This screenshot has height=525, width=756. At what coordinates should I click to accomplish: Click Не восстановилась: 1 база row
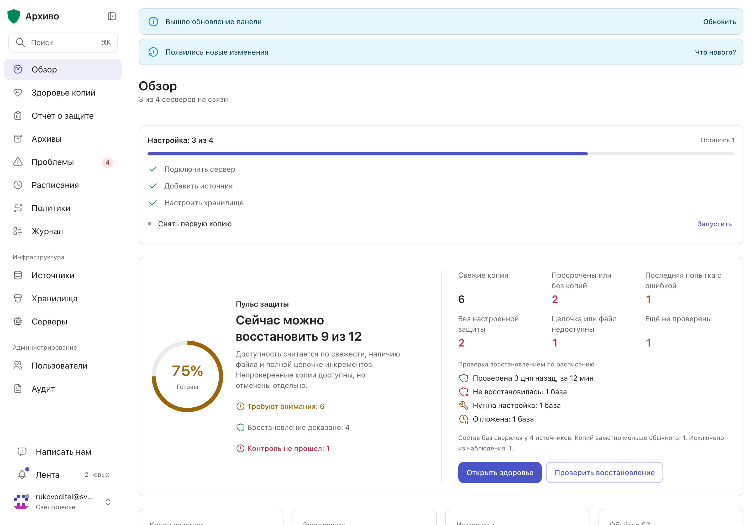513,391
